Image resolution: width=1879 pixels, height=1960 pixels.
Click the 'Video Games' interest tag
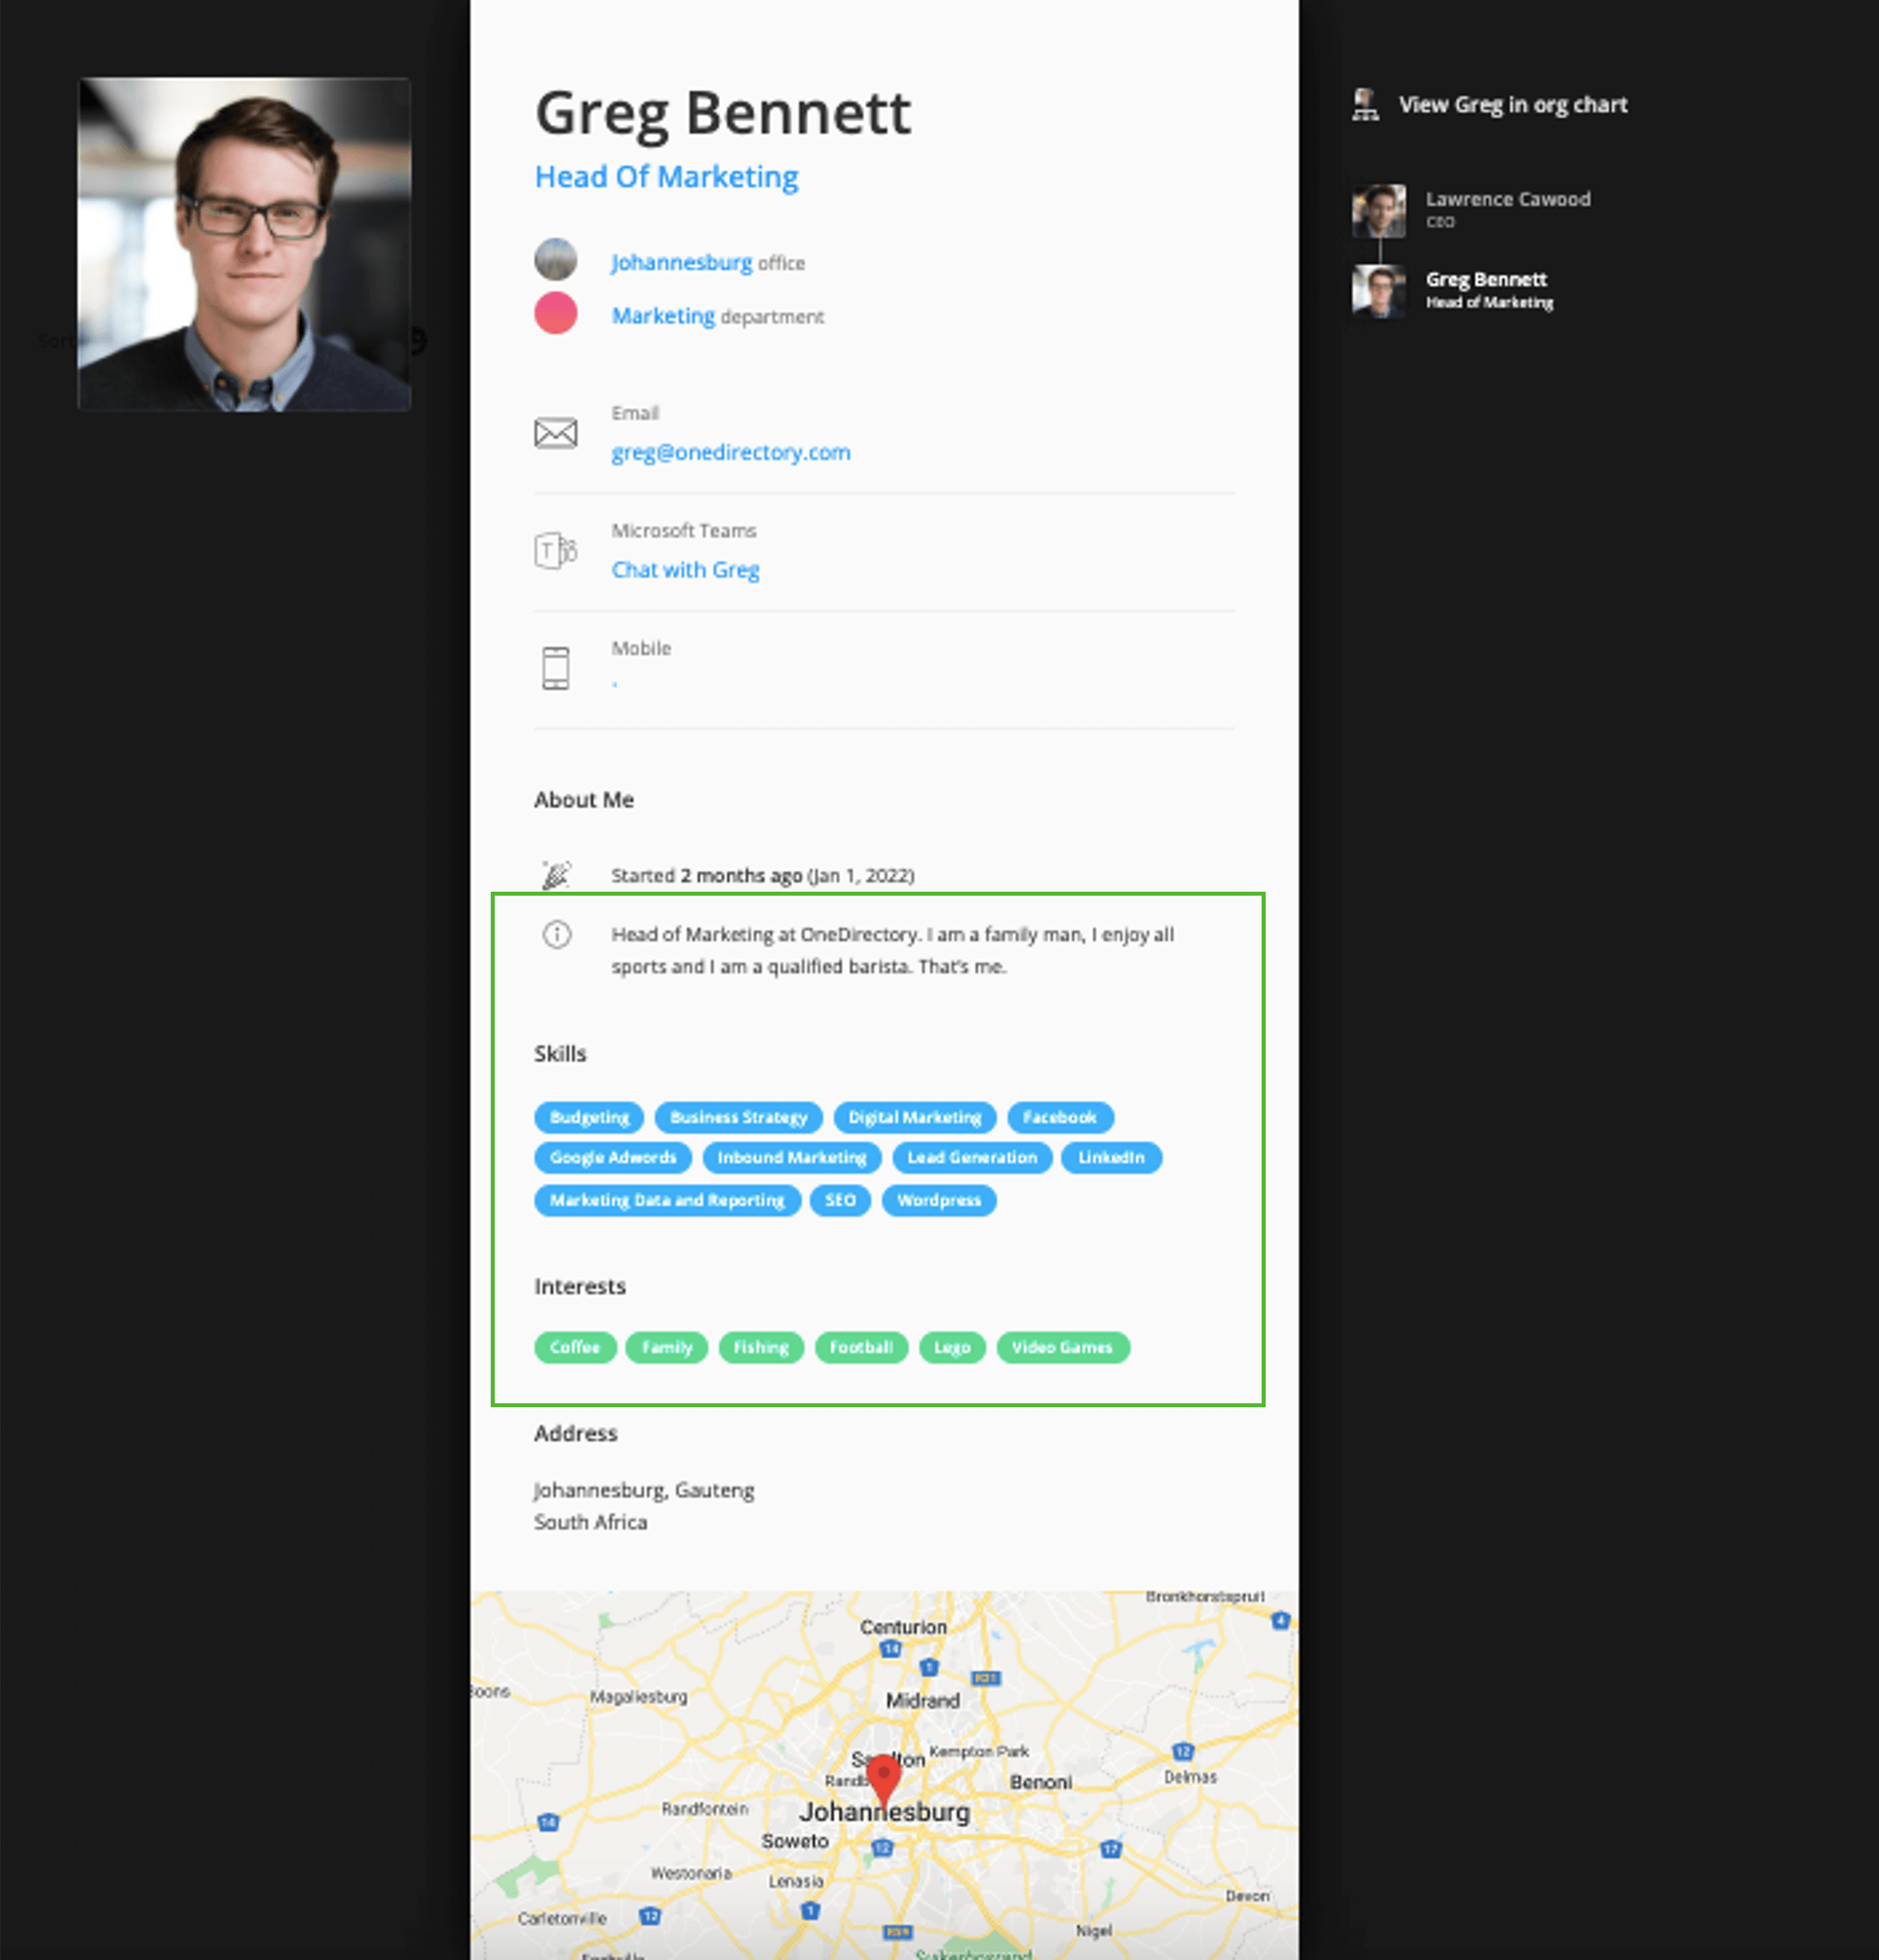[1062, 1347]
